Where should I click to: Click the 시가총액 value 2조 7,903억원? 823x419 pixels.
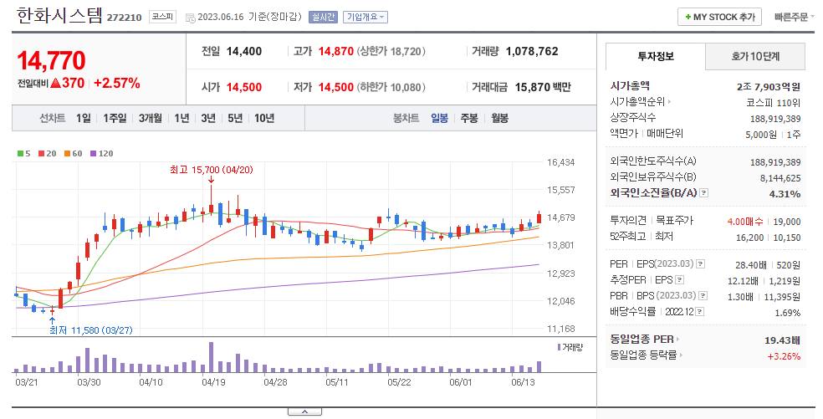[x=769, y=87]
